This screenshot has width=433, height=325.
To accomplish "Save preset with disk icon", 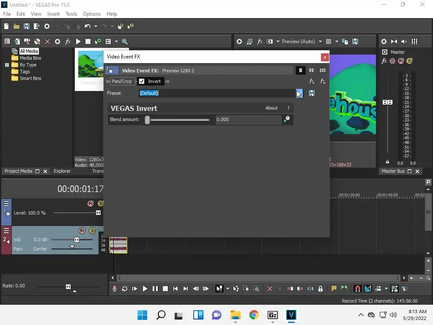I will tap(312, 93).
